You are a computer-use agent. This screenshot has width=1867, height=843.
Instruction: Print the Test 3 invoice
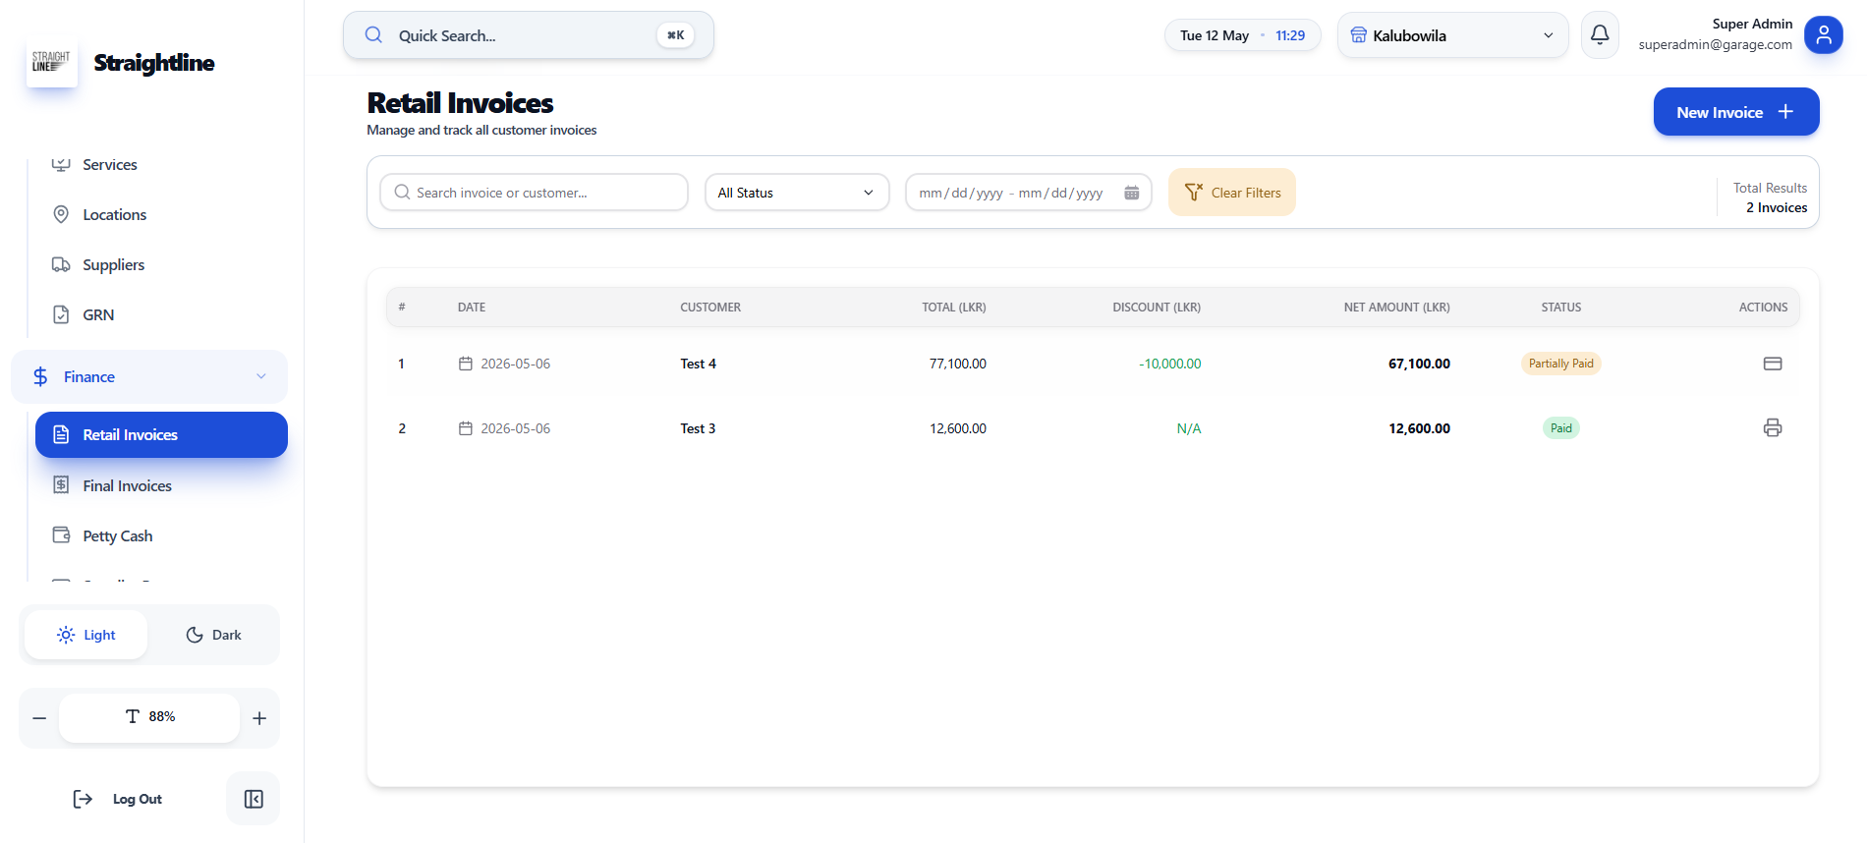pos(1773,428)
